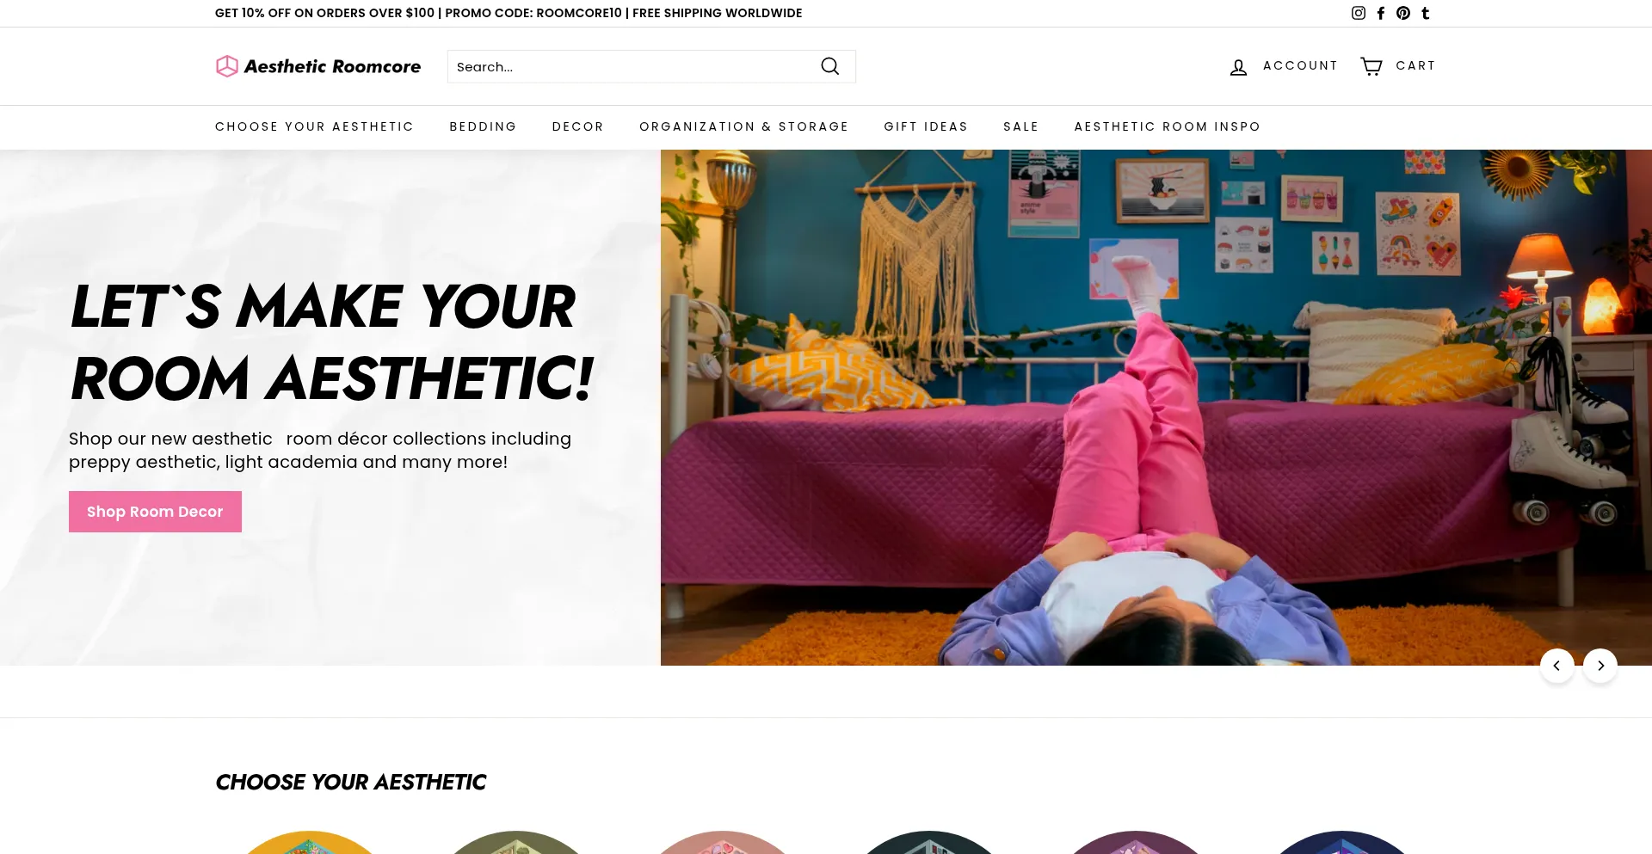Image resolution: width=1652 pixels, height=854 pixels.
Task: Open Choose Your Aesthetic menu
Action: pos(314,126)
